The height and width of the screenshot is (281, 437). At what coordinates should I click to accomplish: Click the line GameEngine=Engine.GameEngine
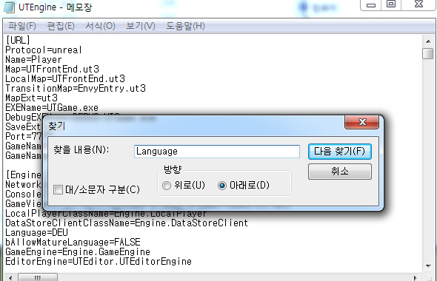(78, 251)
